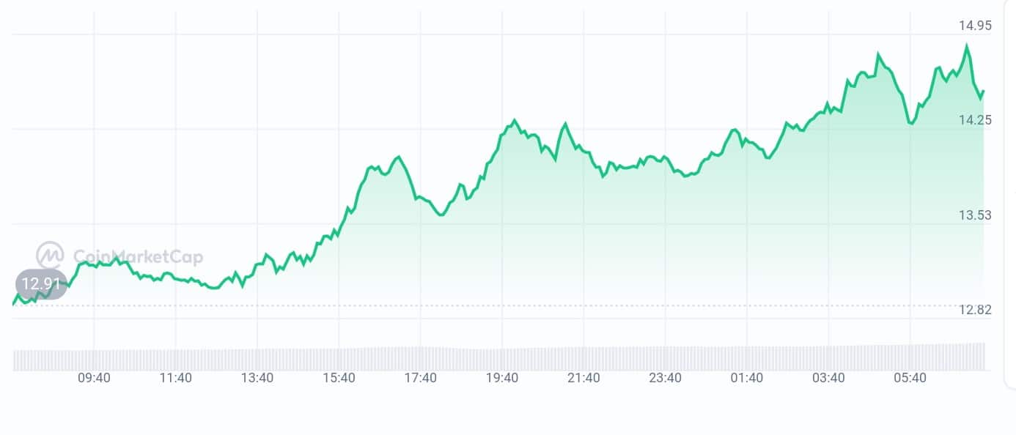Select the 03:40 time axis label

coord(828,378)
